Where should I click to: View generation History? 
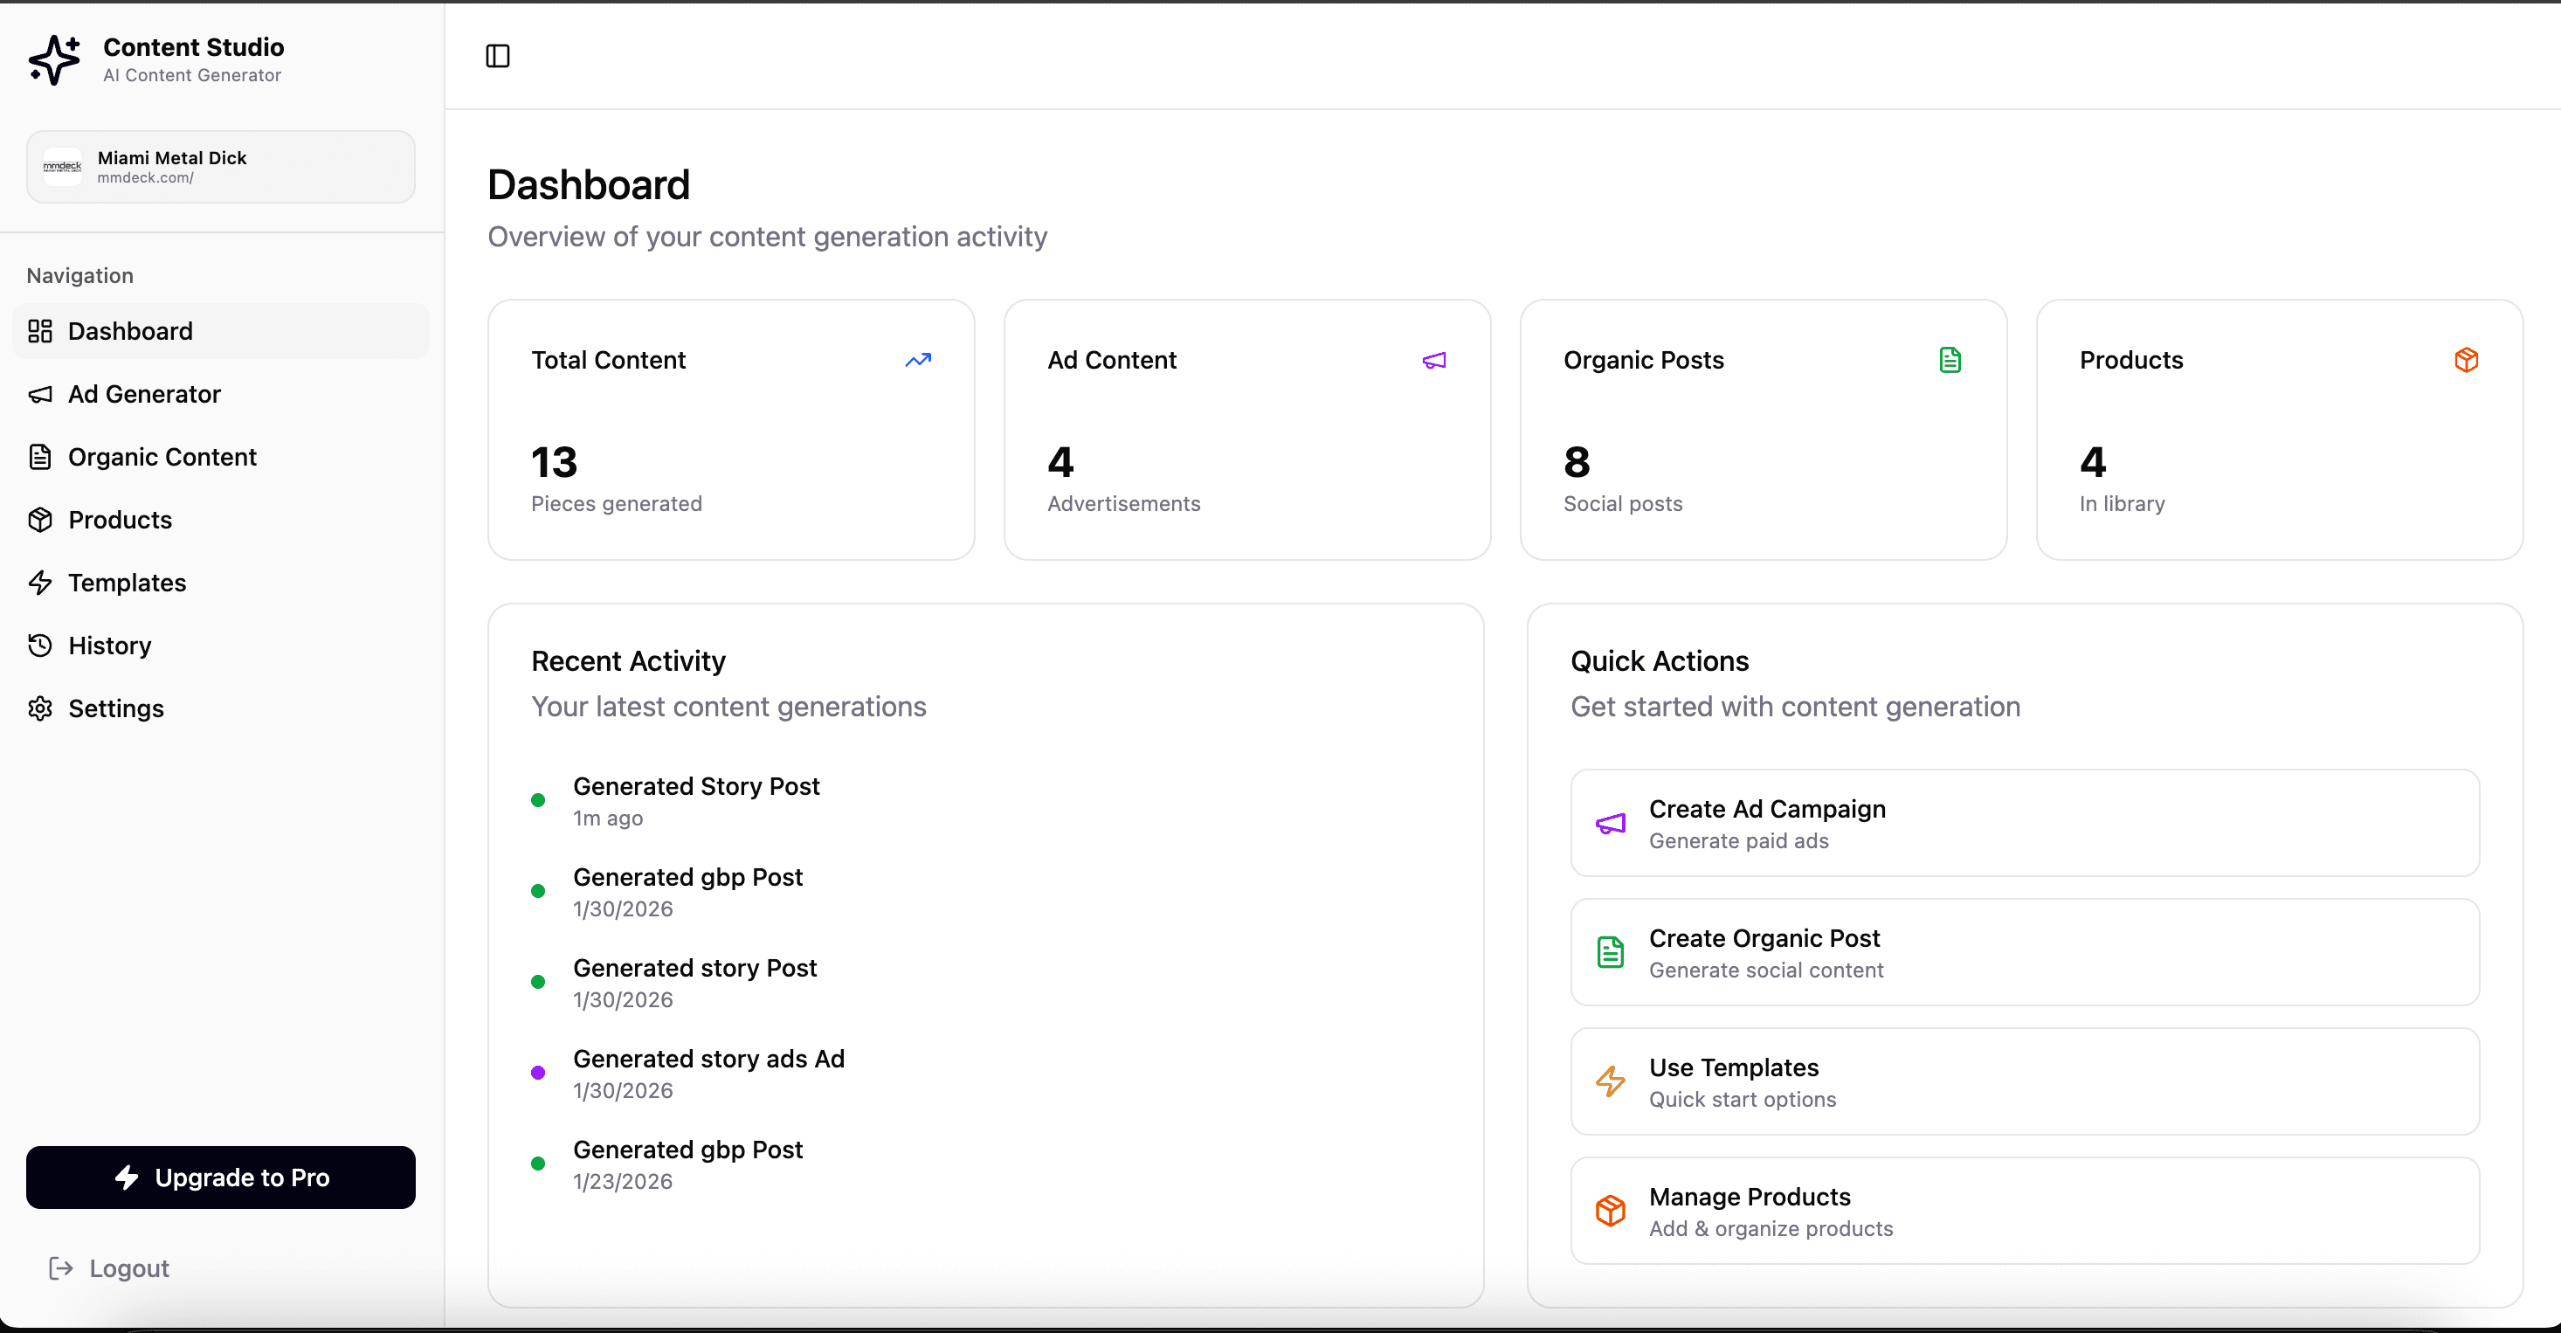click(109, 646)
